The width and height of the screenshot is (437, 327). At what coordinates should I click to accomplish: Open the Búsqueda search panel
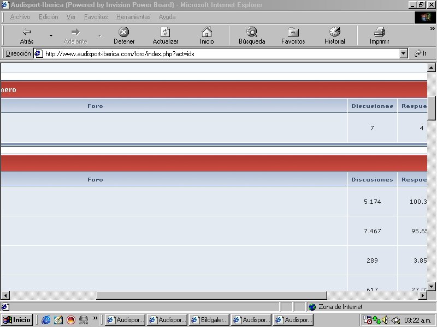point(252,35)
